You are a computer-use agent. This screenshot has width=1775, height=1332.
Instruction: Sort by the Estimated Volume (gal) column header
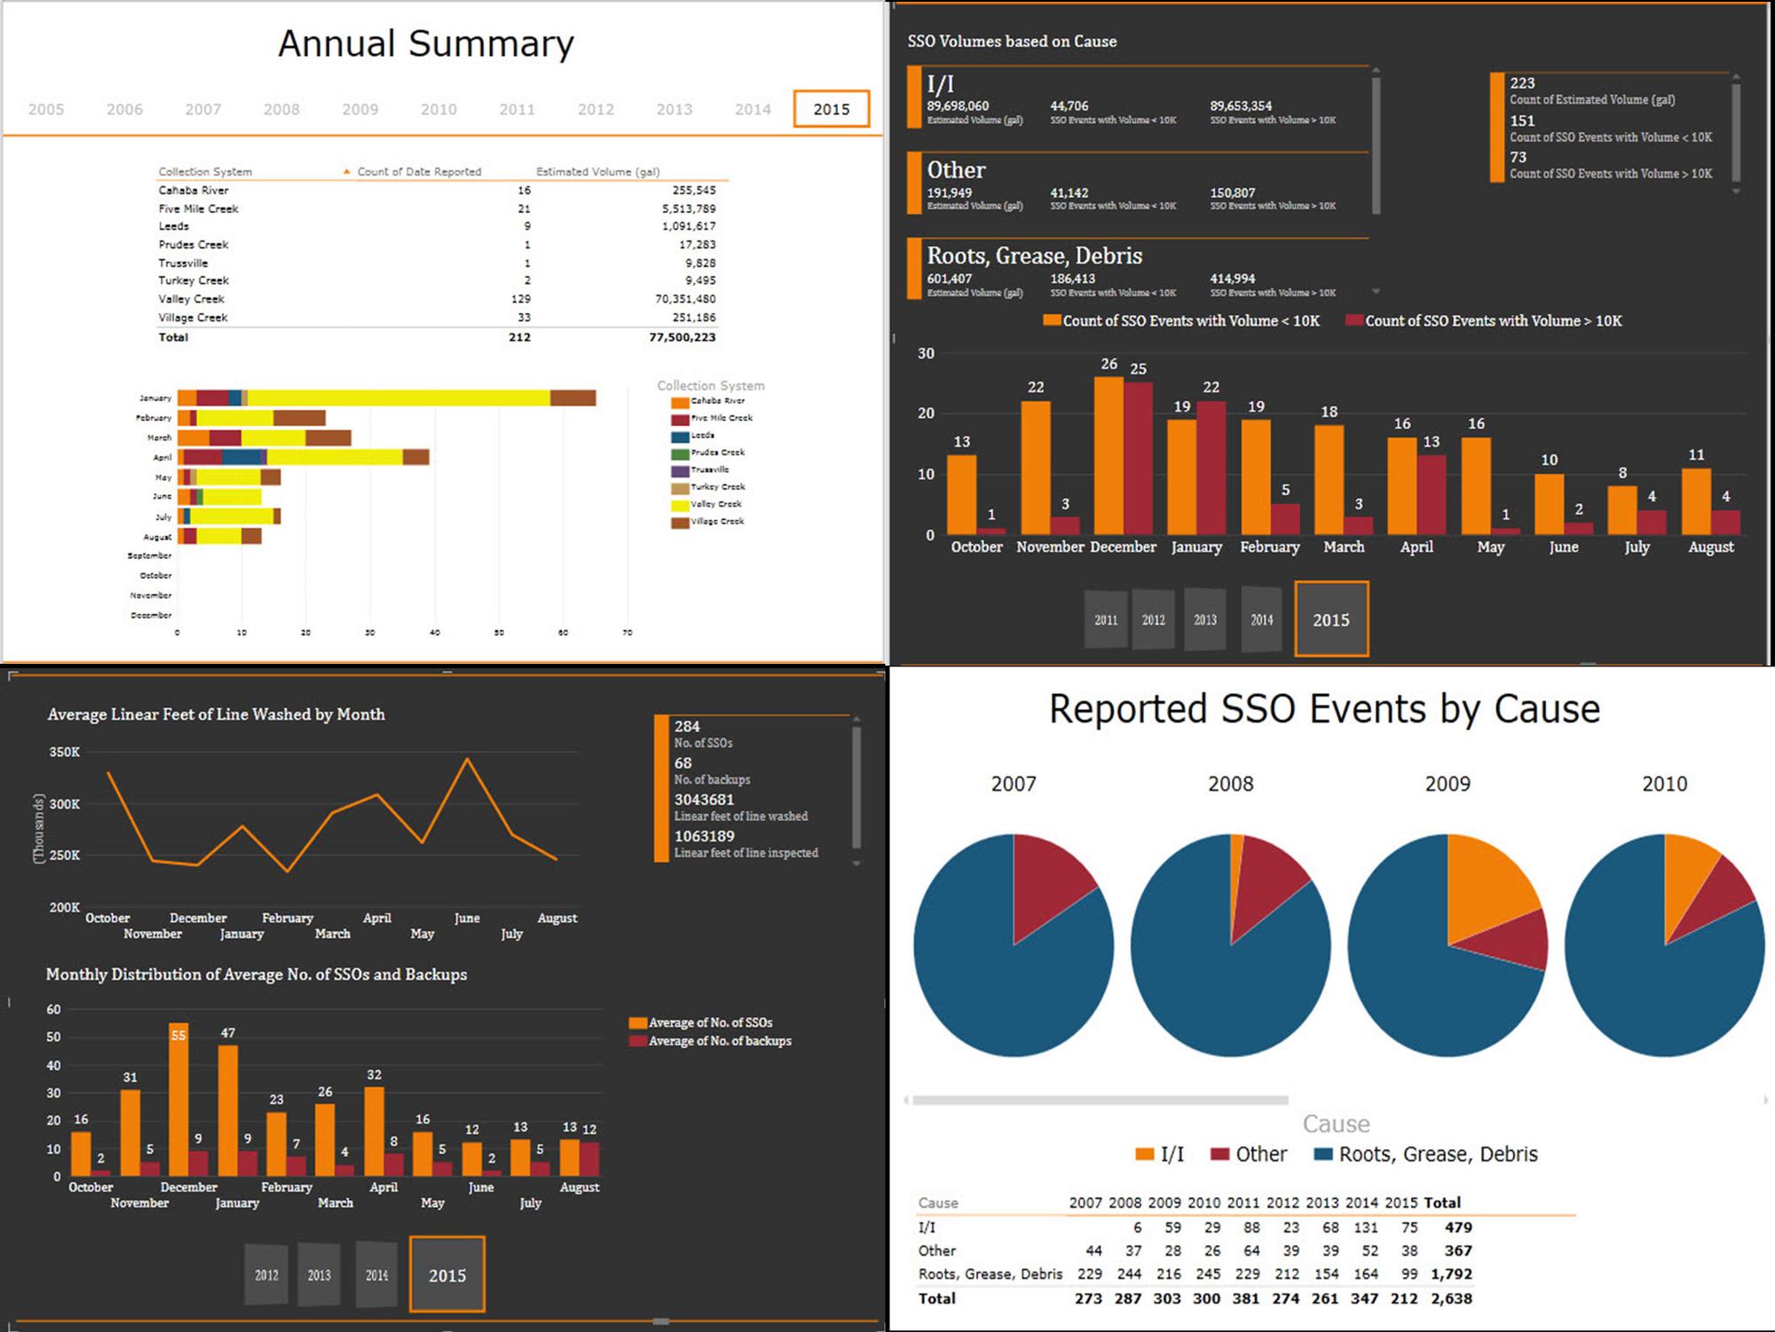pos(597,171)
